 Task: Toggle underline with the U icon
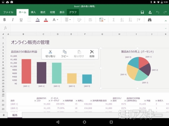pos(21,20)
